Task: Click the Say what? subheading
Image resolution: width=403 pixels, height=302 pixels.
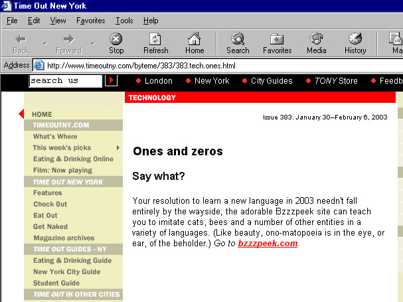Action: pos(159,177)
